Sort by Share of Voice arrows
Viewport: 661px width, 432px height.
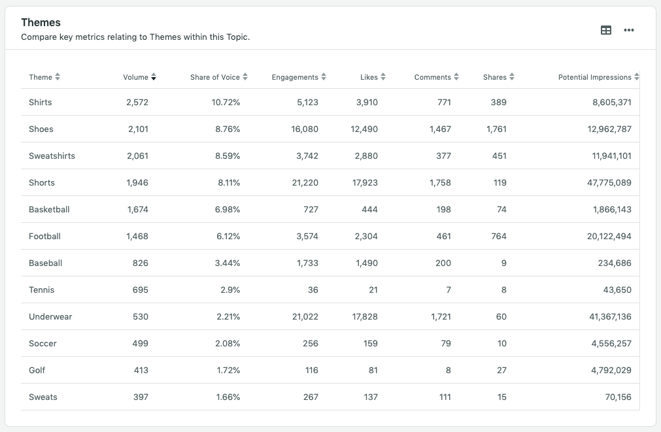click(245, 76)
